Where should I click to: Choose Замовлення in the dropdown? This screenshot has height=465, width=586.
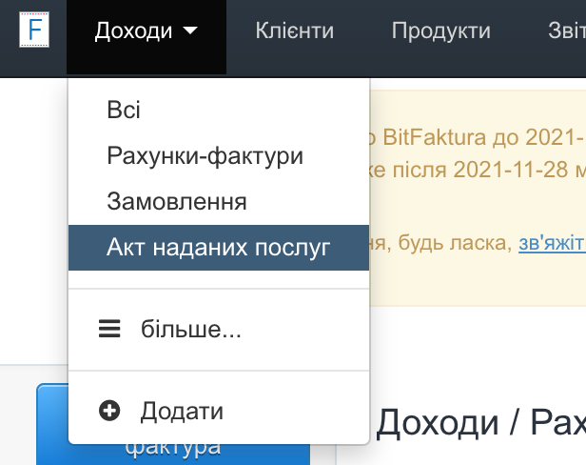pyautogui.click(x=219, y=201)
